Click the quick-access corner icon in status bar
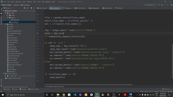Image resolution: width=173 pixels, height=97 pixels. (1, 91)
